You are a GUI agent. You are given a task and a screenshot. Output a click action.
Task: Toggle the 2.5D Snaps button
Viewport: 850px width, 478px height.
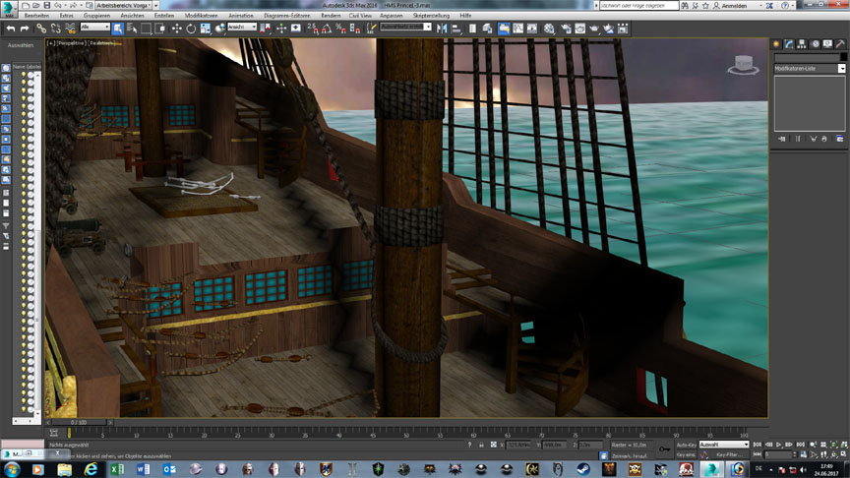[313, 29]
